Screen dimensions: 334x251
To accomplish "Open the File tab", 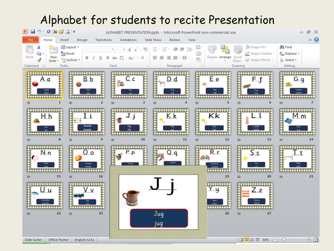I will [x=31, y=39].
